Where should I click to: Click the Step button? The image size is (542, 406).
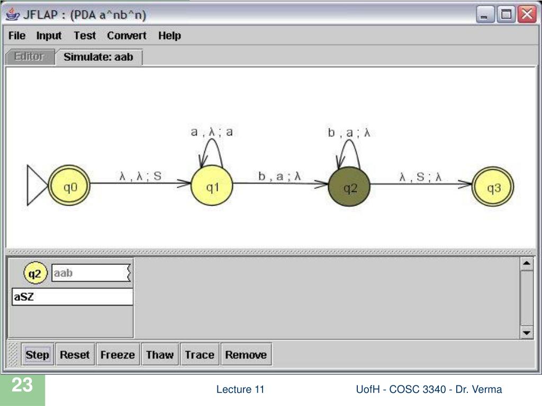coord(38,355)
